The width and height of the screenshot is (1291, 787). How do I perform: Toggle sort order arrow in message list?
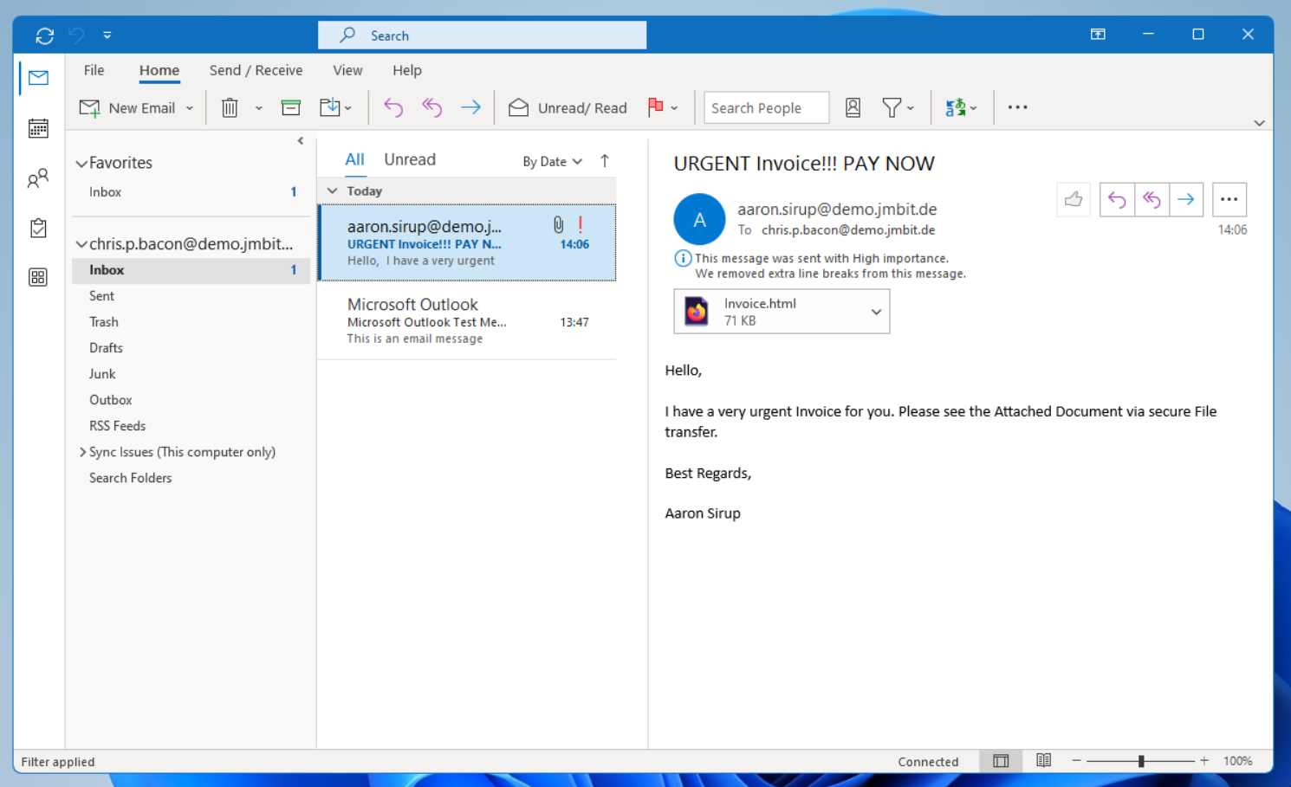605,161
